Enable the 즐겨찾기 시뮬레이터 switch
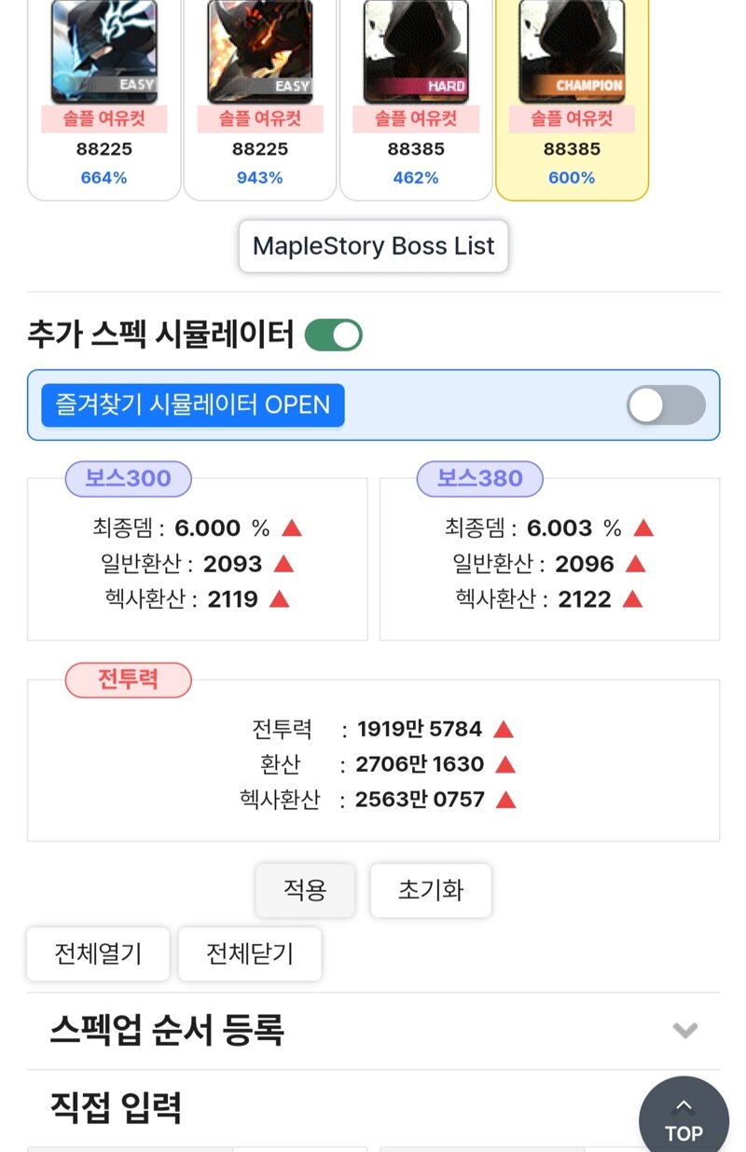The image size is (746, 1152). tap(666, 405)
